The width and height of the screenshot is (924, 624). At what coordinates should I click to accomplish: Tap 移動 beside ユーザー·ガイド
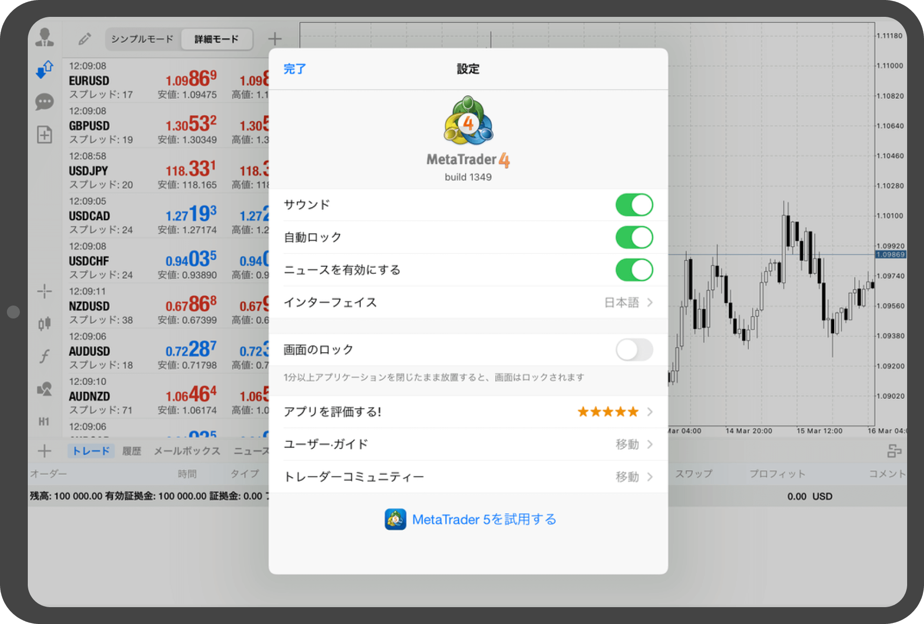627,444
